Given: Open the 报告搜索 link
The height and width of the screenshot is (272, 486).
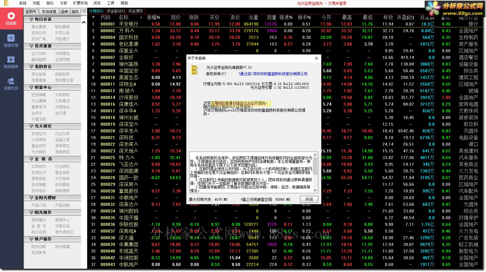Looking at the screenshot, I should click(62, 191).
